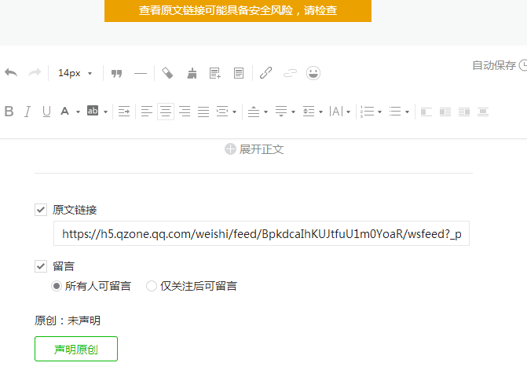Click the 原创：未声明 status text
The width and height of the screenshot is (527, 392).
click(x=68, y=321)
